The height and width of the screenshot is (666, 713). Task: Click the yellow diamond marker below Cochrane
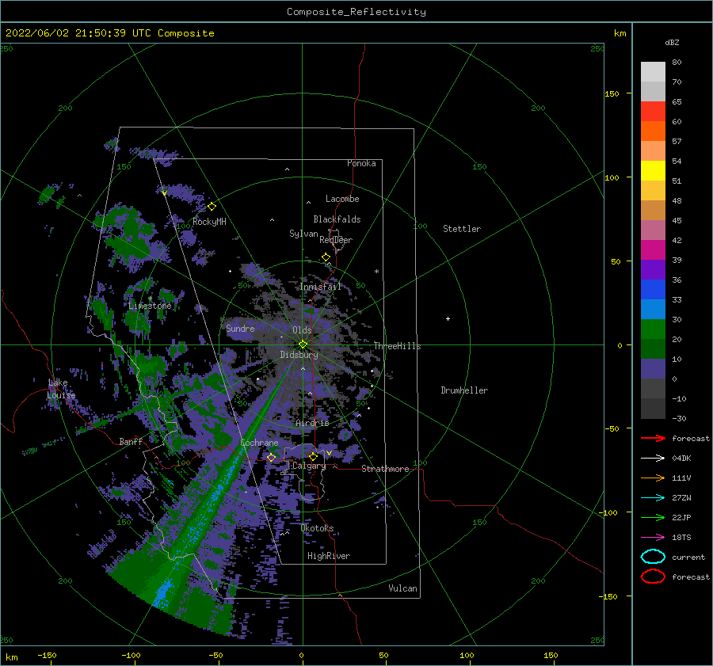[x=271, y=457]
